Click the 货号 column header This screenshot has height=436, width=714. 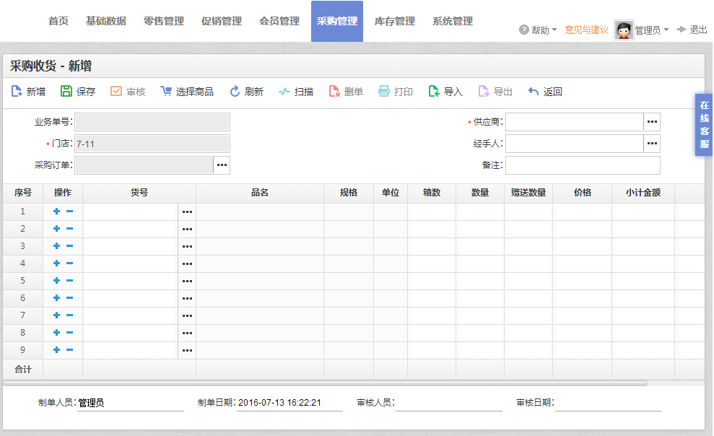(x=139, y=193)
